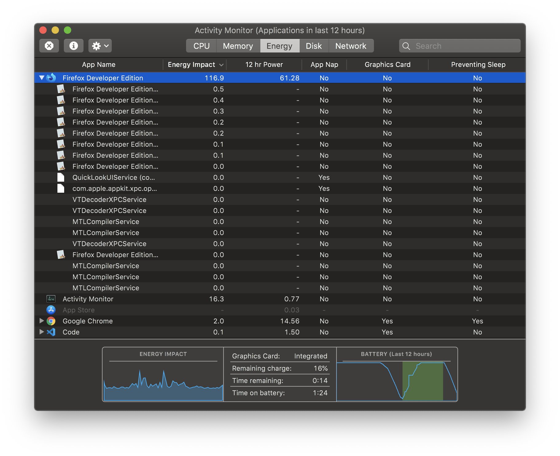Click the Quit Process stop icon
Image resolution: width=560 pixels, height=456 pixels.
[x=49, y=46]
